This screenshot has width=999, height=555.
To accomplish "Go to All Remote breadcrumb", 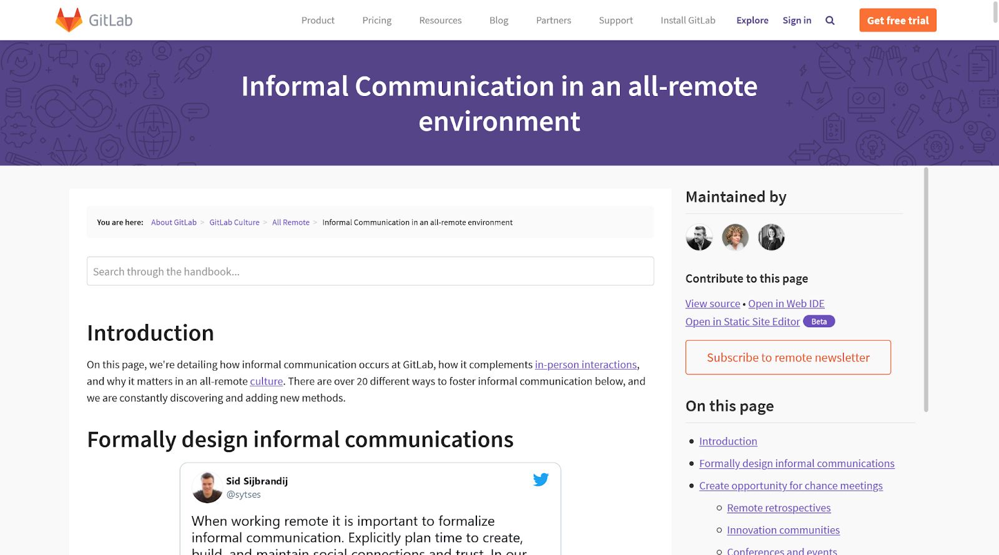I will [x=291, y=222].
